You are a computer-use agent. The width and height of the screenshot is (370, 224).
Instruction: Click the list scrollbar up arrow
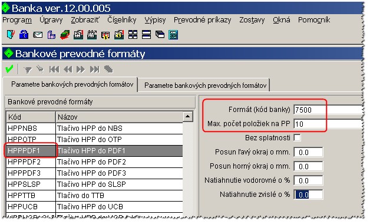pos(188,116)
